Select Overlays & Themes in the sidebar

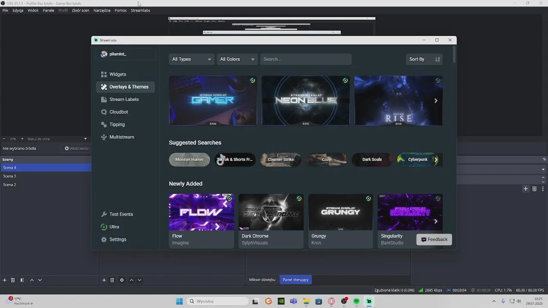pos(125,87)
